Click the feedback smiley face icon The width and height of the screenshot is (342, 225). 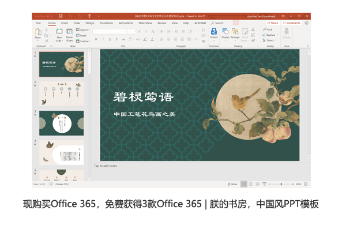(x=306, y=22)
